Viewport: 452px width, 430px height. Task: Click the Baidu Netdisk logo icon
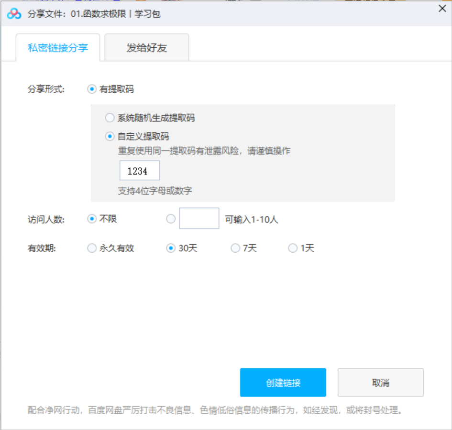14,13
